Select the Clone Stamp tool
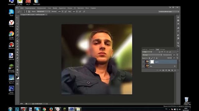199x111 pixels. point(17,41)
